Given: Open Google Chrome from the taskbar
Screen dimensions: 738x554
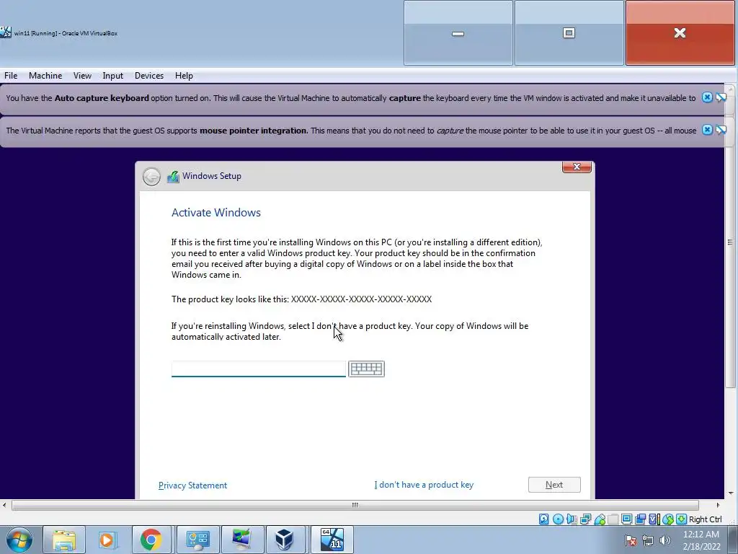Looking at the screenshot, I should pos(151,540).
